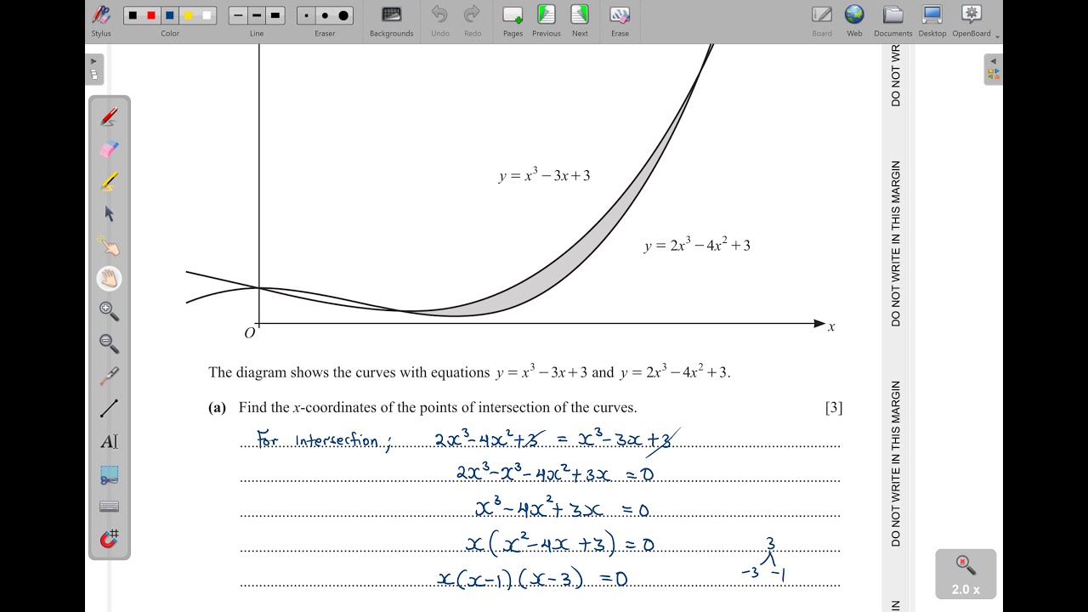Select the arrow Selector tool
1088x612 pixels.
(x=110, y=214)
